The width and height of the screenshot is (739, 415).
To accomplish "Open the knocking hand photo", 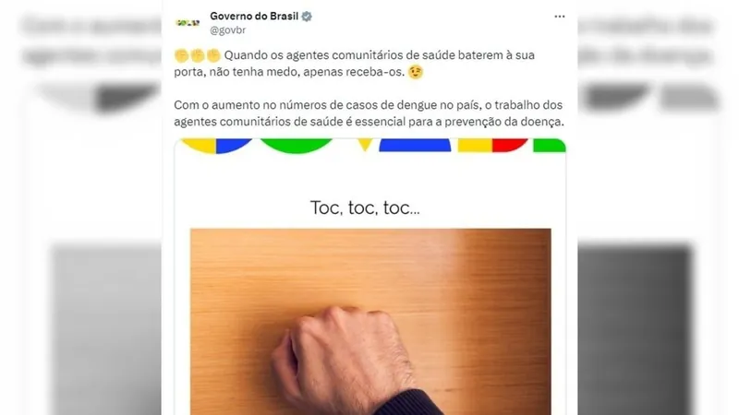I will (x=370, y=321).
